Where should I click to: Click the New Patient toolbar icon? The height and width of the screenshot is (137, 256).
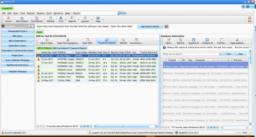click(x=22, y=19)
